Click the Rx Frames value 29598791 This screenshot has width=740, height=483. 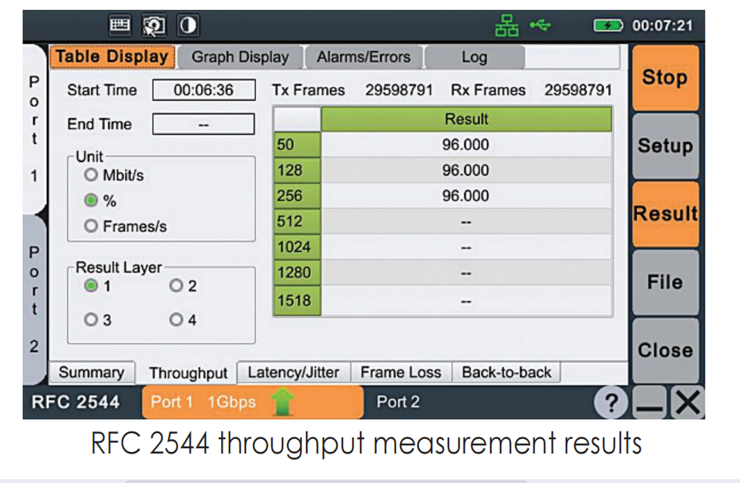pos(578,89)
